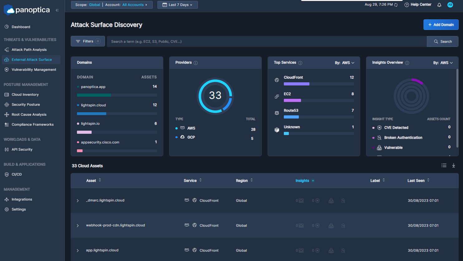Click refresh icon next to timestamp
The height and width of the screenshot is (261, 463).
pyautogui.click(x=396, y=5)
